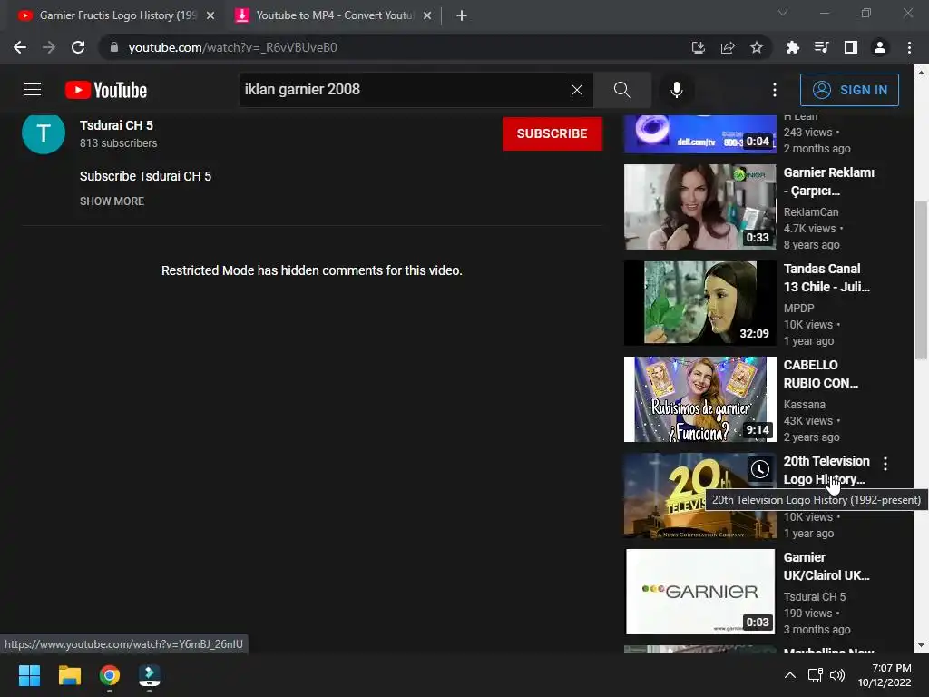Go to YouTube home via the logo
The image size is (929, 697).
pos(106,90)
